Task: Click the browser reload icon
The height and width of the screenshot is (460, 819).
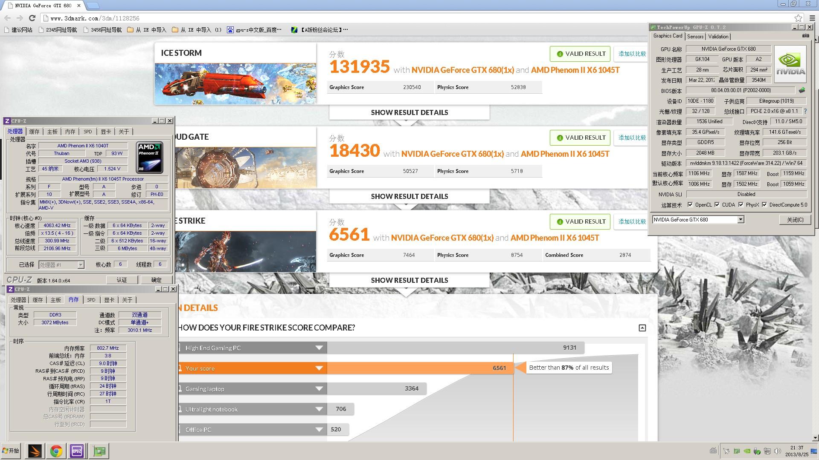Action: pos(32,18)
